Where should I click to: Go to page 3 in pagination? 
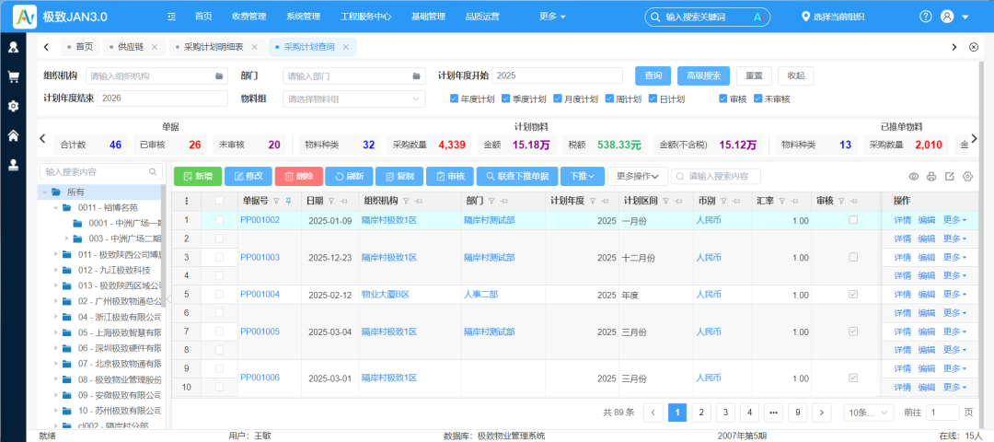pos(725,413)
